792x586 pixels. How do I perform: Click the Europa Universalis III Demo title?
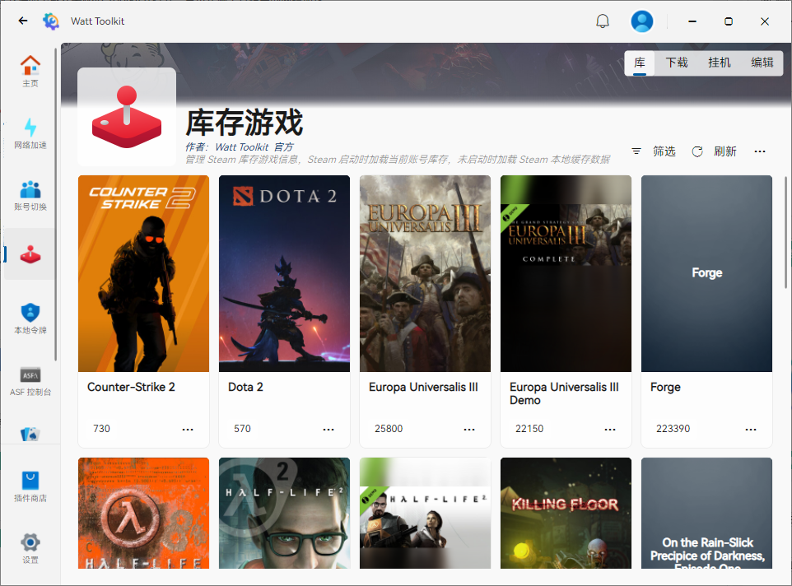(564, 393)
